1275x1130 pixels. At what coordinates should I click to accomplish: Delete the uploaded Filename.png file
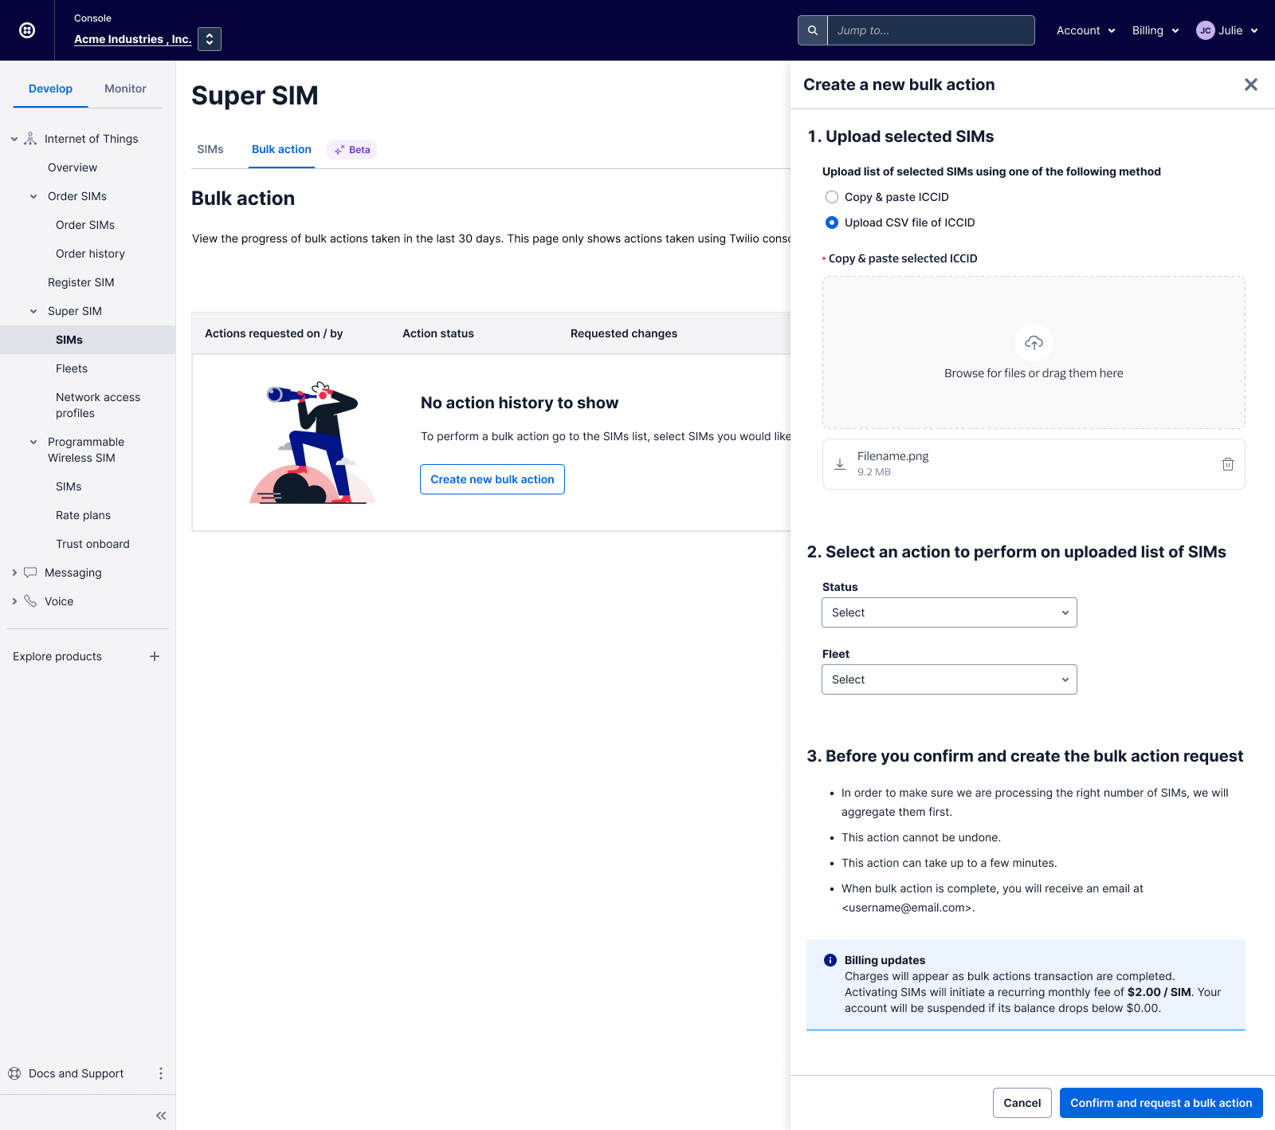coord(1227,464)
